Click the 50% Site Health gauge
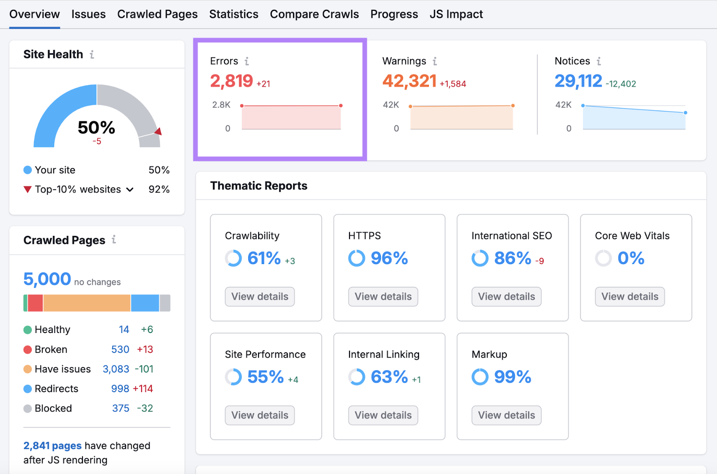This screenshot has width=717, height=474. click(97, 116)
